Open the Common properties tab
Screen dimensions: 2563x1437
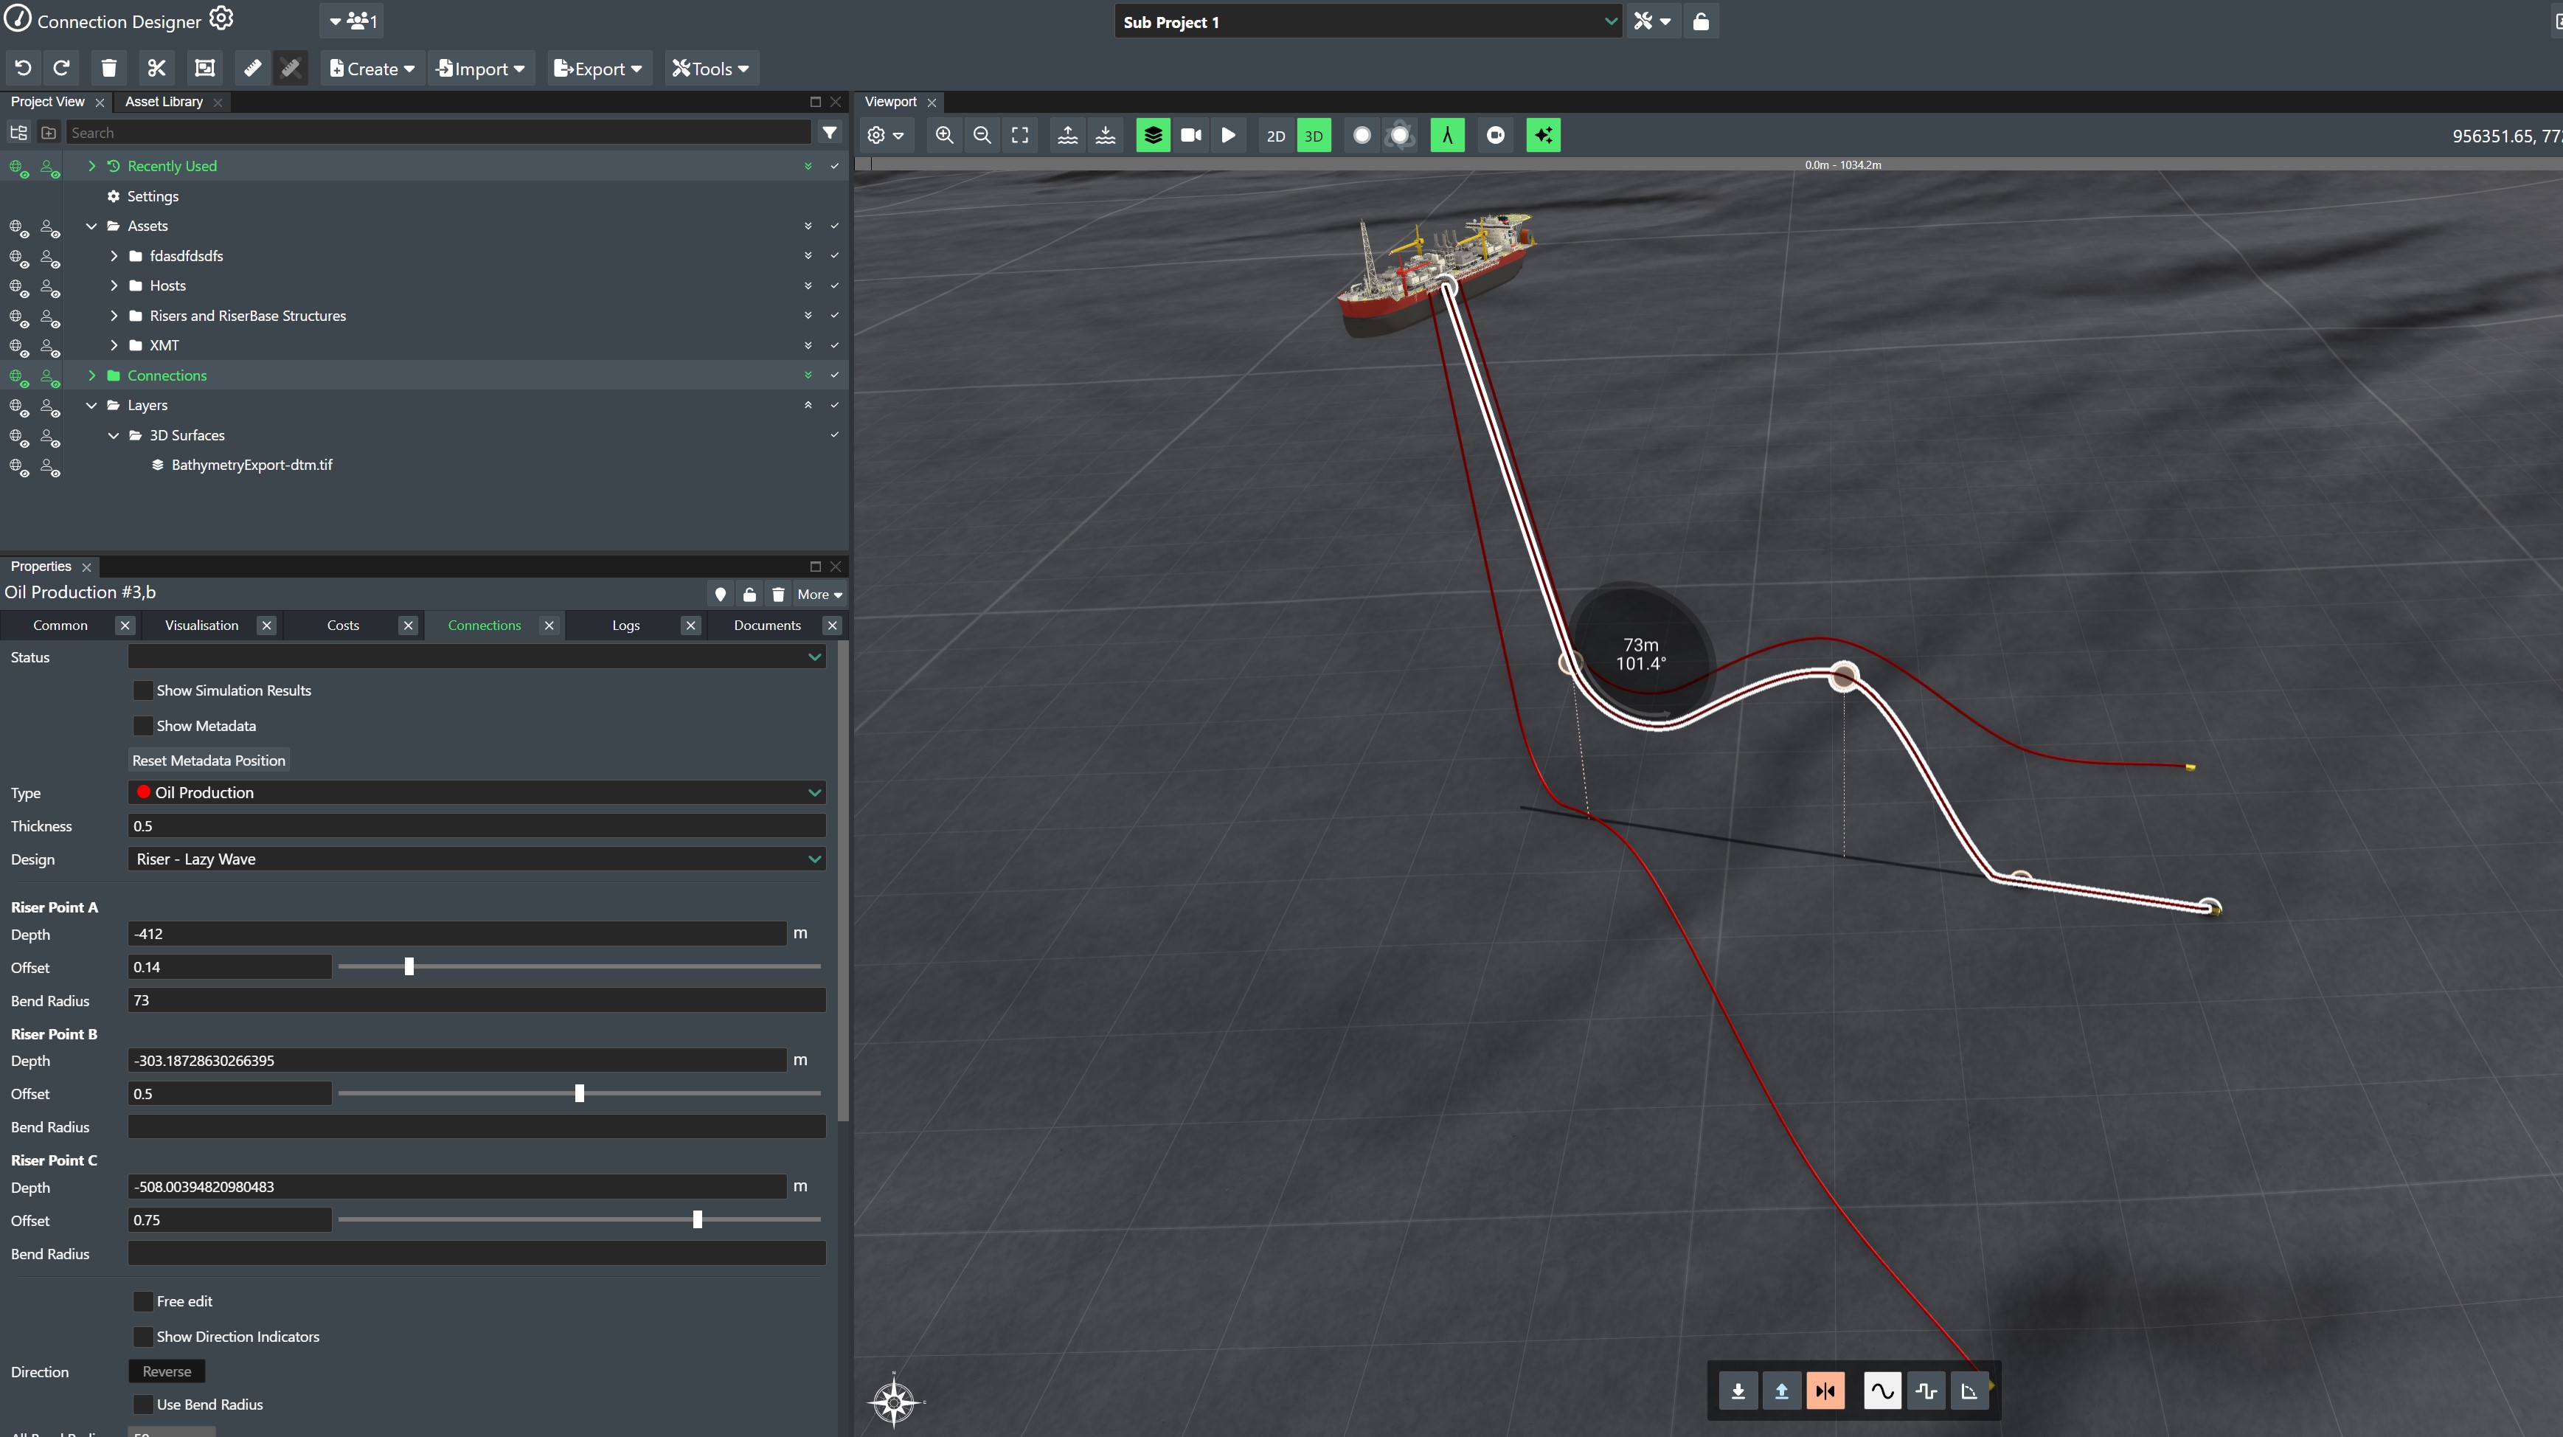(60, 625)
